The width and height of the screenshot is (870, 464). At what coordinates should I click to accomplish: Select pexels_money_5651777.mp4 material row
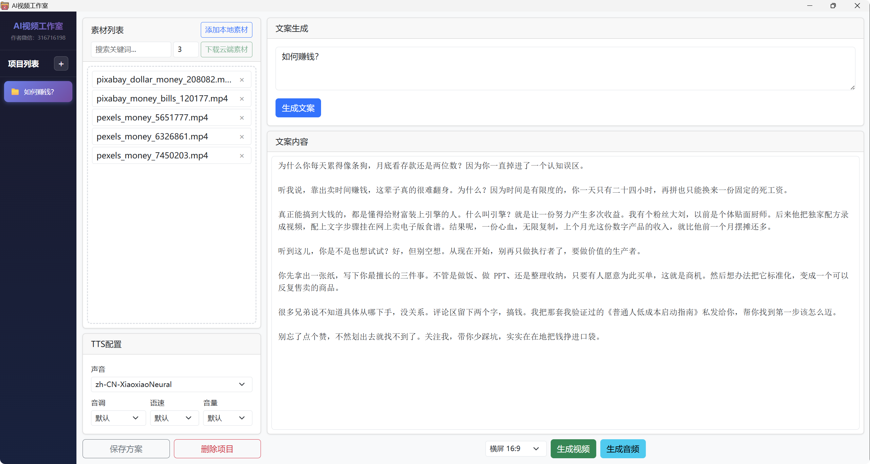coord(172,118)
